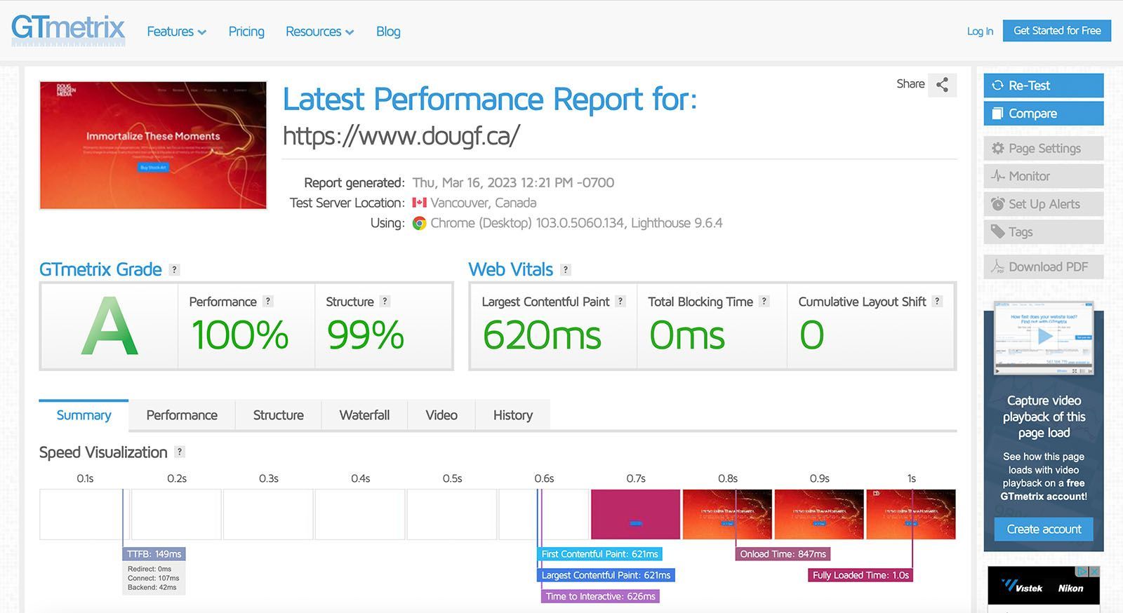Switch to the Summary tab
1123x613 pixels.
coord(84,415)
